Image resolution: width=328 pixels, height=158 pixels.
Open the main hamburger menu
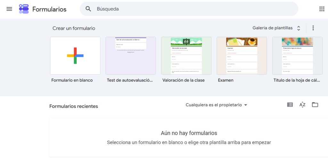coord(9,9)
